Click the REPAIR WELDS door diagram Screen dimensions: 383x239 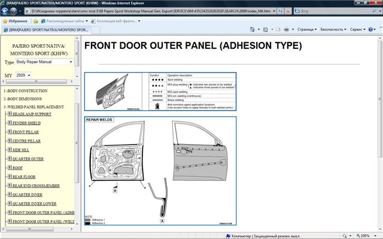(x=160, y=171)
